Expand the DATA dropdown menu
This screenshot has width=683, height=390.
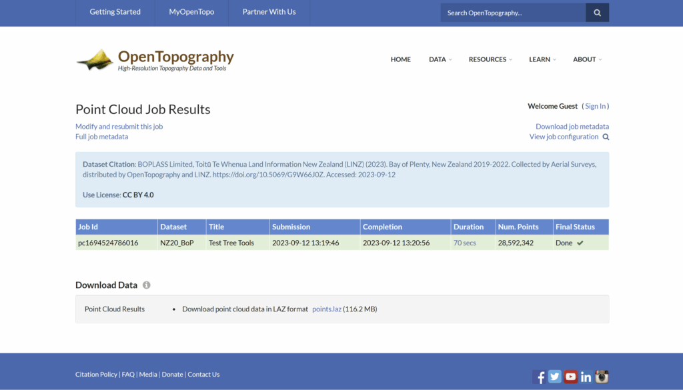[x=440, y=59]
